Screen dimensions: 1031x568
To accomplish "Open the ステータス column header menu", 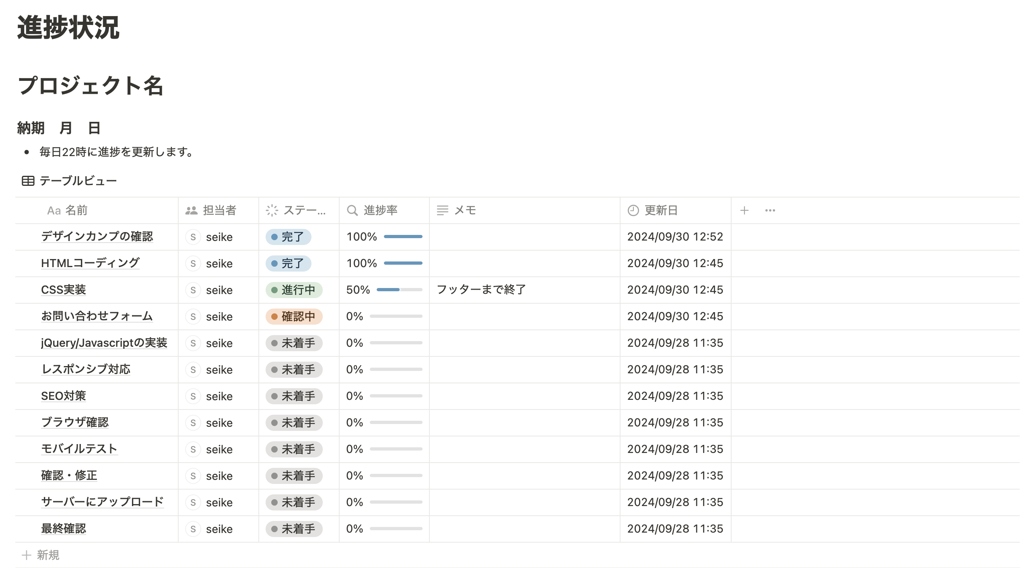I will (x=299, y=210).
